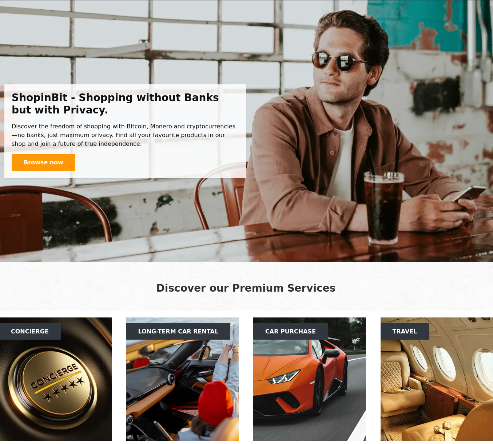Click the red beanie in rental image

(217, 403)
